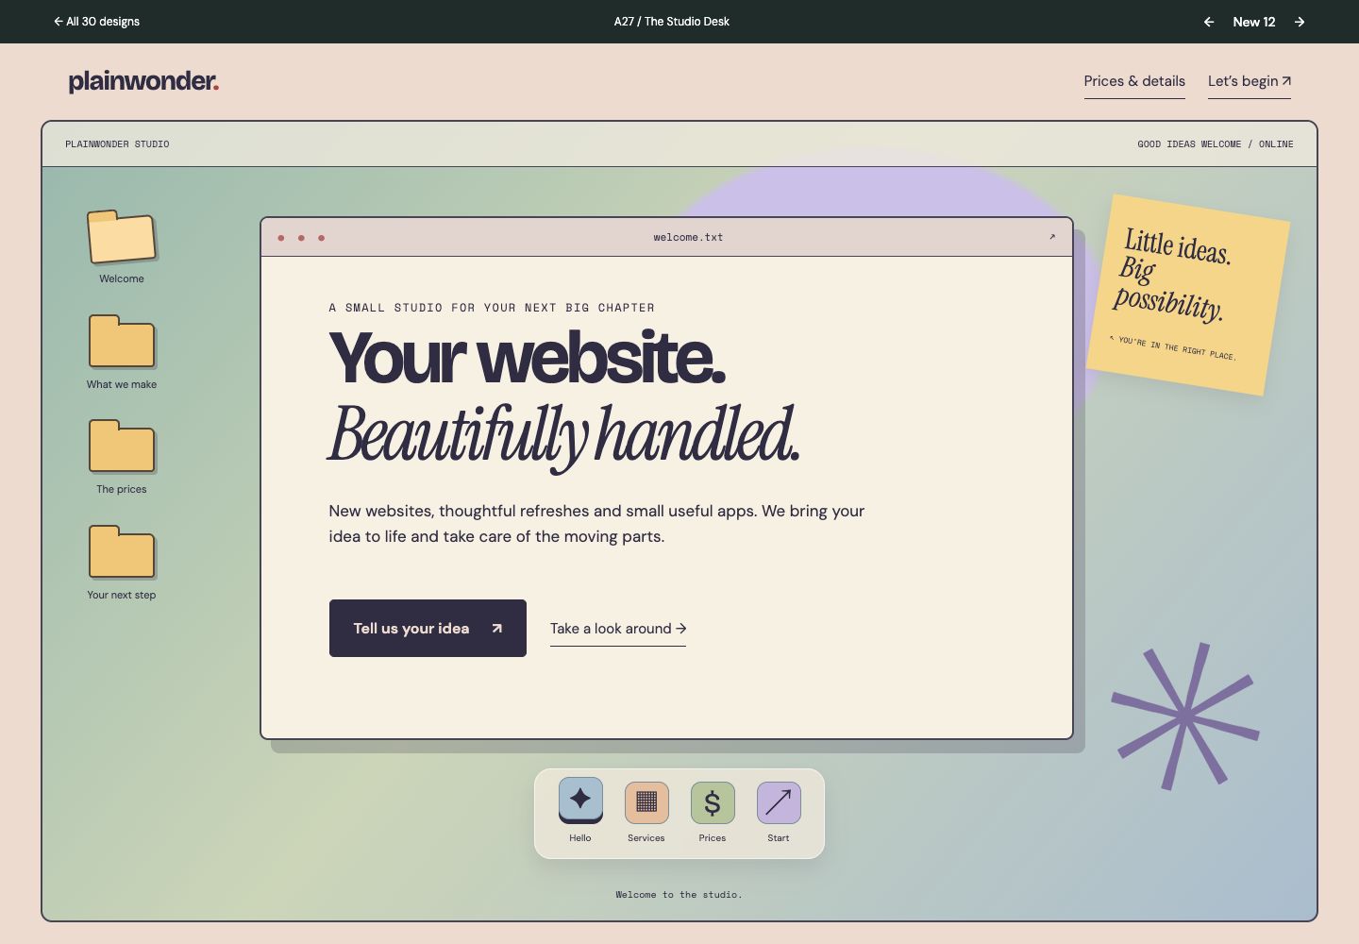Click the Prices dollar dock icon
The image size is (1359, 944).
point(713,802)
